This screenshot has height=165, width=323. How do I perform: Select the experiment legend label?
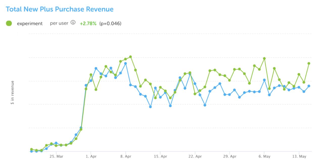coord(30,23)
